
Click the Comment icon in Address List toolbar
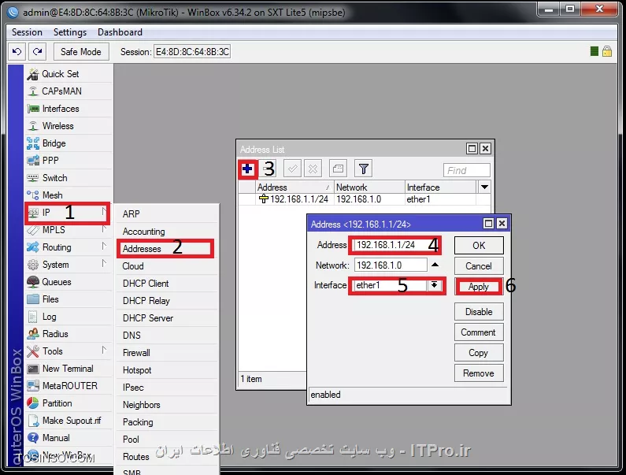pyautogui.click(x=338, y=169)
